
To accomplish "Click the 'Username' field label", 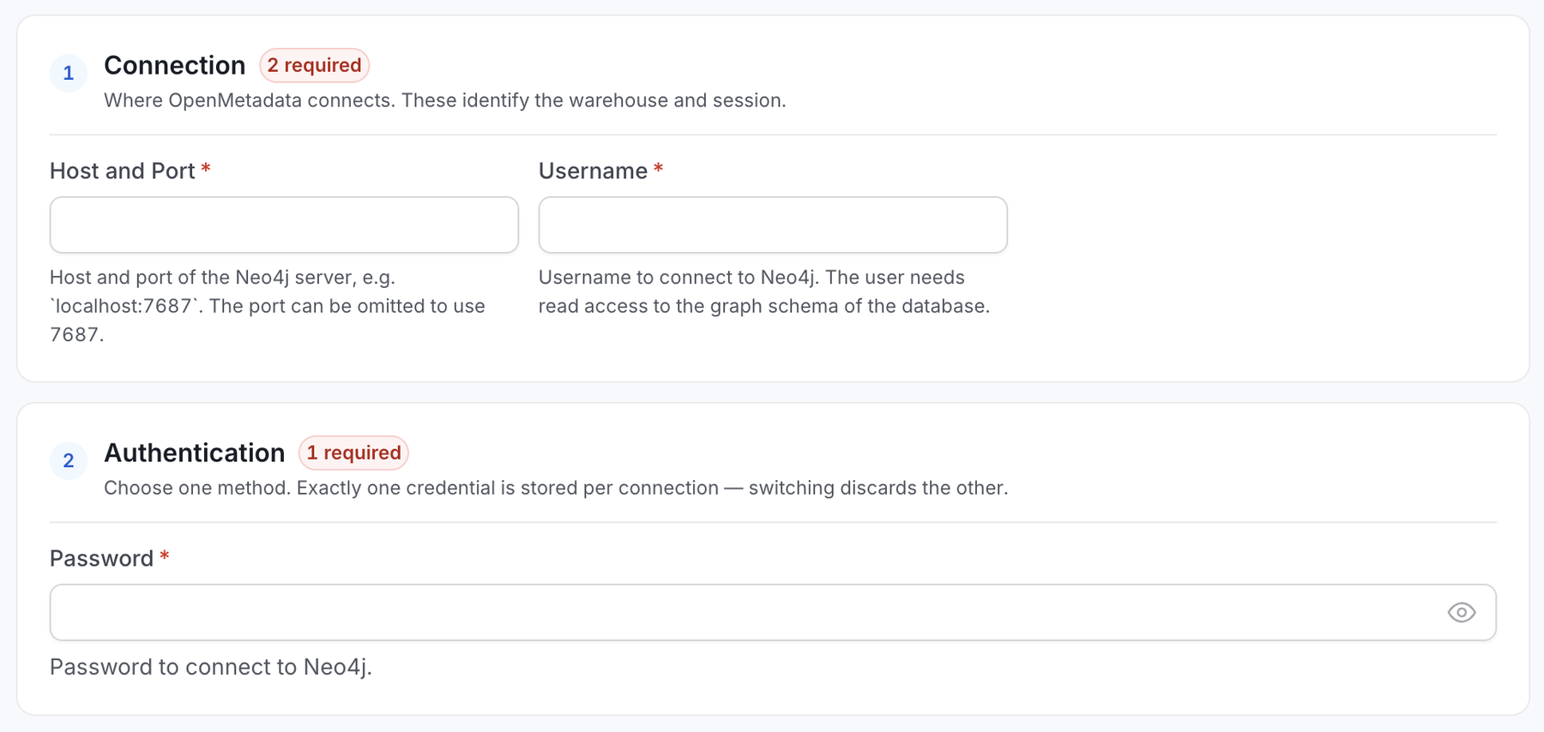I will (x=593, y=171).
